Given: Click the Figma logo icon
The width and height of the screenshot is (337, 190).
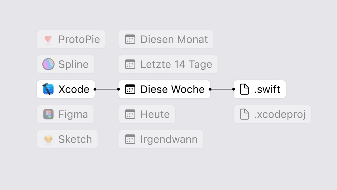Looking at the screenshot, I should click(48, 114).
